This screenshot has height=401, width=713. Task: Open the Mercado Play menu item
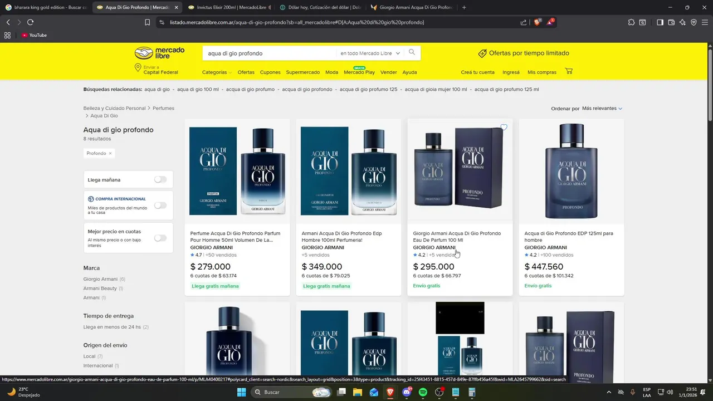tap(359, 72)
